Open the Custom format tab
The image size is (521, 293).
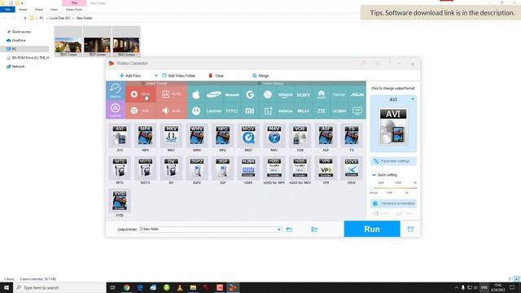pos(116,110)
